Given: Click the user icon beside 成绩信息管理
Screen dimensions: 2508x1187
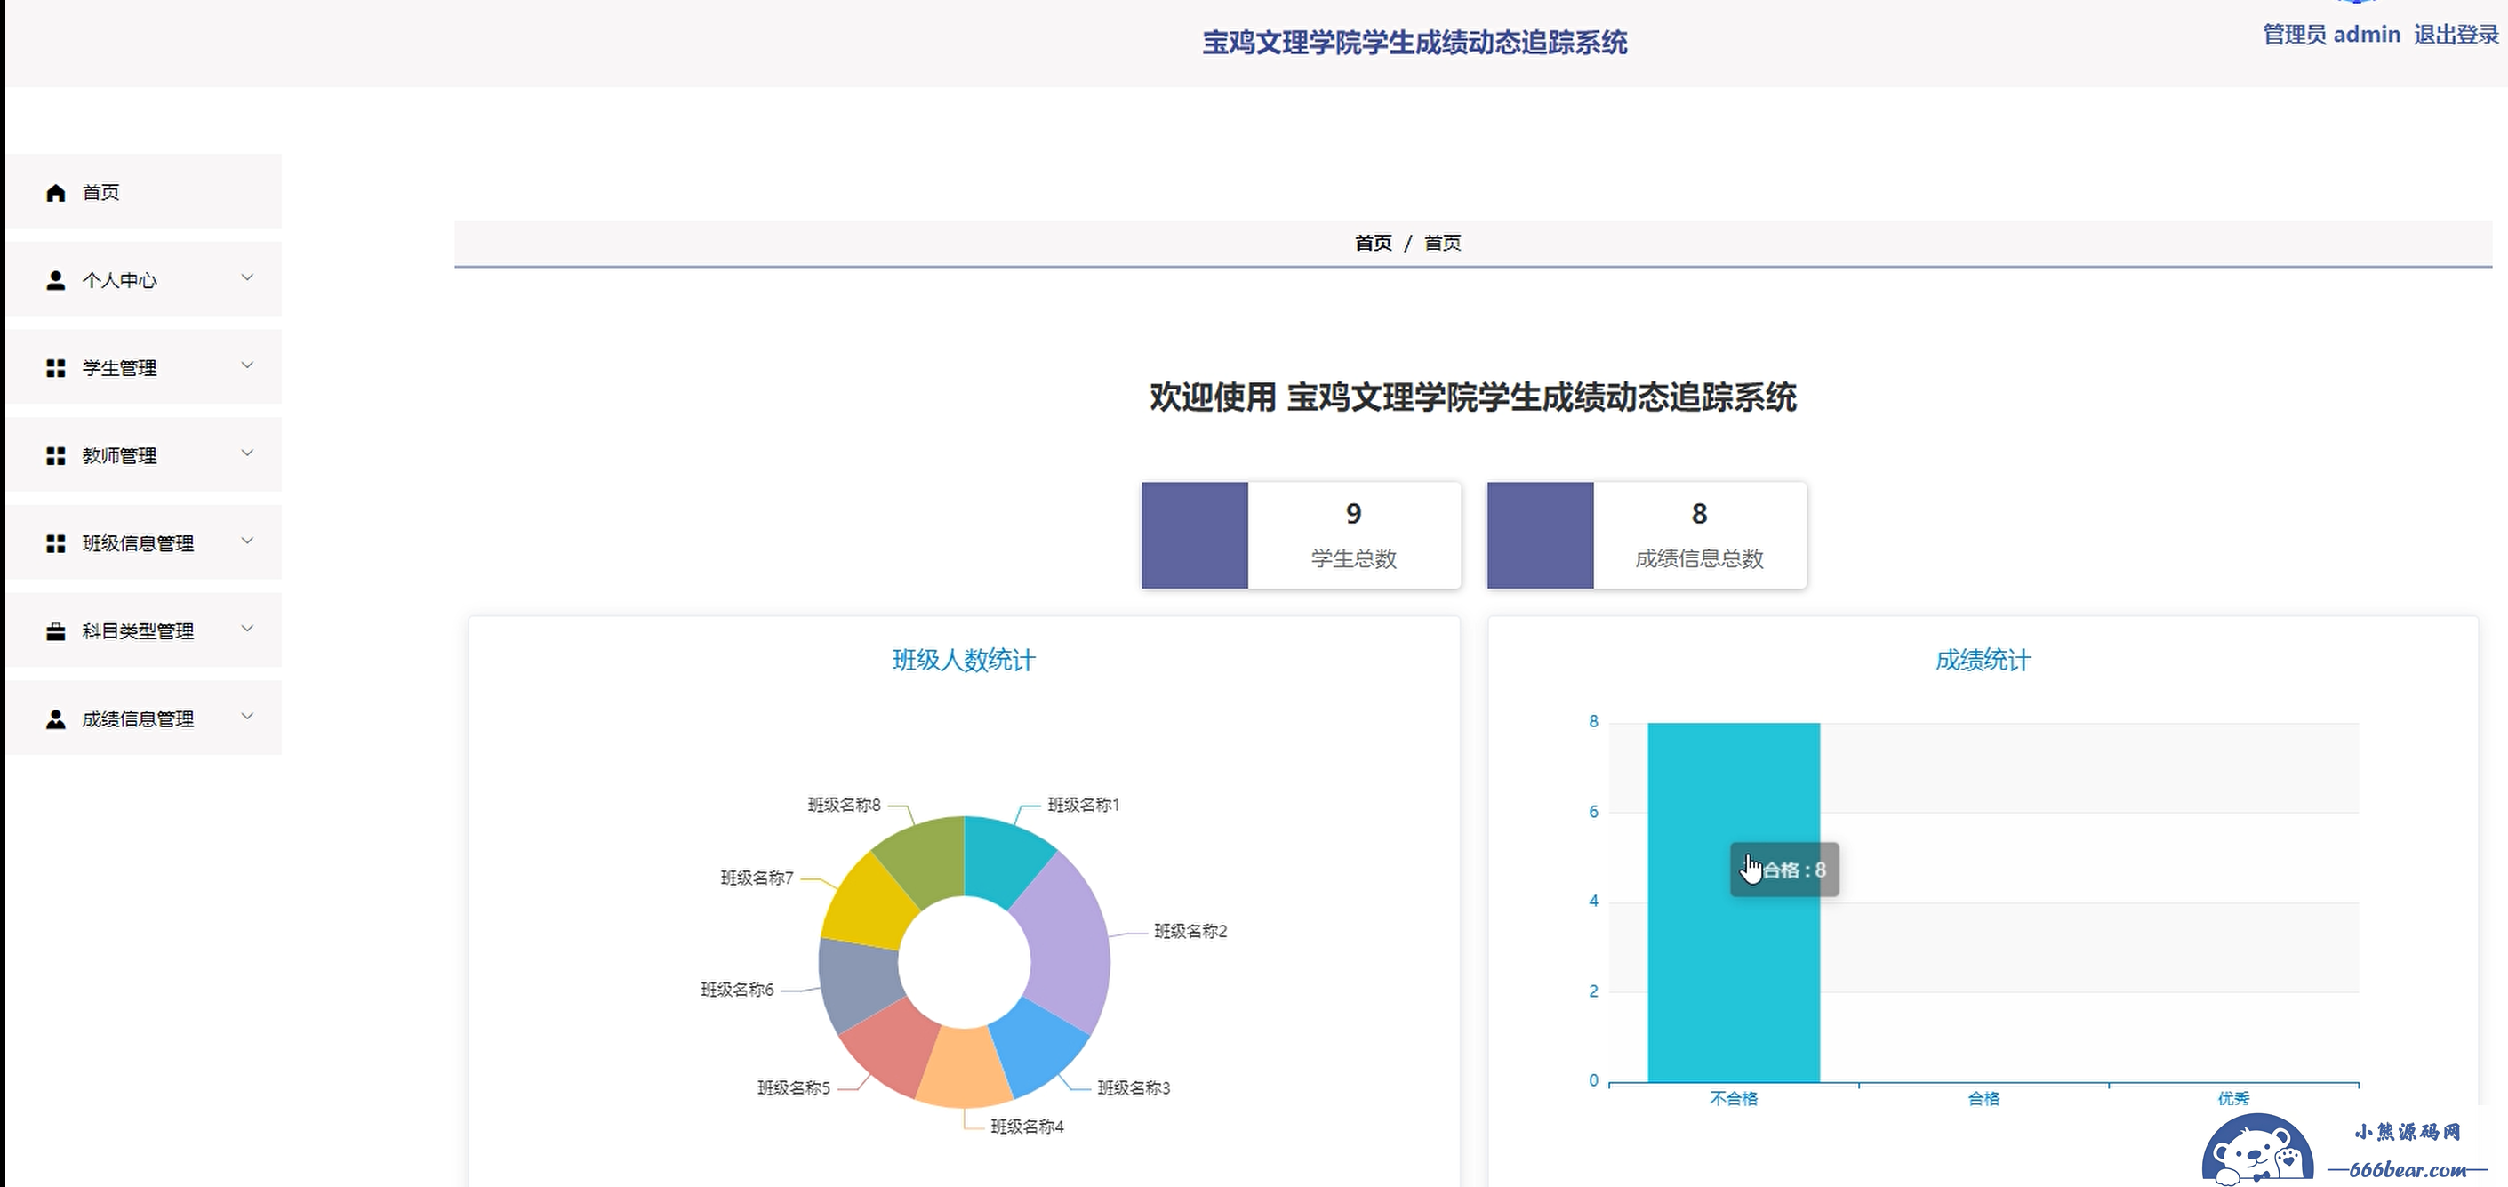Looking at the screenshot, I should 55,718.
